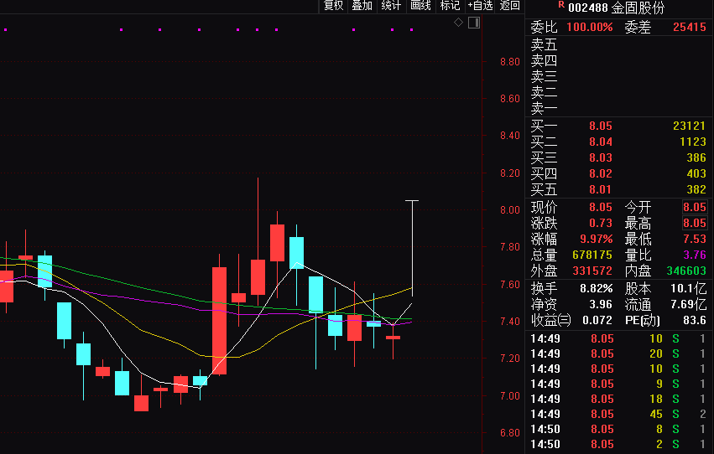Image resolution: width=714 pixels, height=454 pixels.
Task: Click the boxed 今开 value 8.05
Action: (x=694, y=208)
